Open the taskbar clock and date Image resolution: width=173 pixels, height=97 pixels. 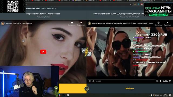(165, 95)
